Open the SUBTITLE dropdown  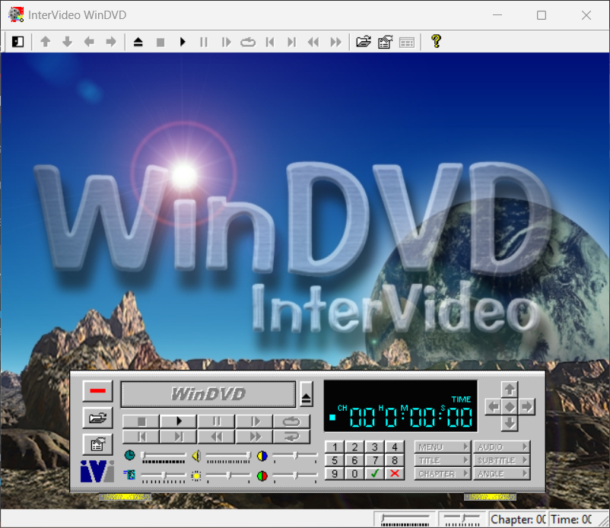point(501,460)
